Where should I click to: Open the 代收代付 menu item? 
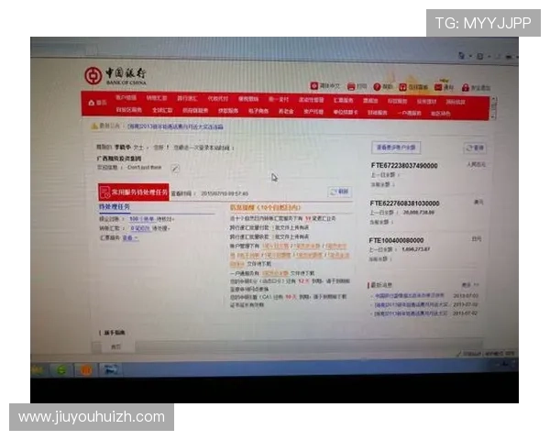(x=218, y=99)
